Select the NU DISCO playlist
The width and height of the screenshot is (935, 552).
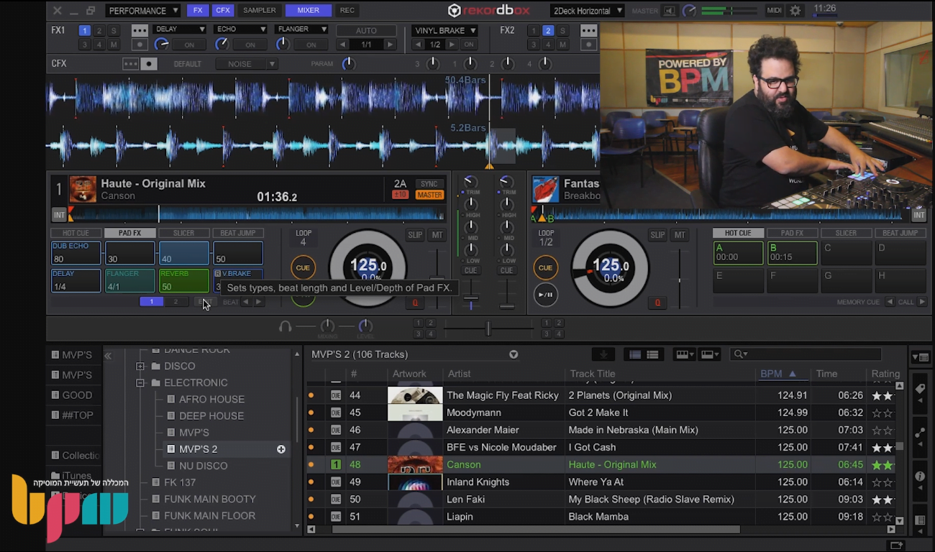pyautogui.click(x=203, y=466)
